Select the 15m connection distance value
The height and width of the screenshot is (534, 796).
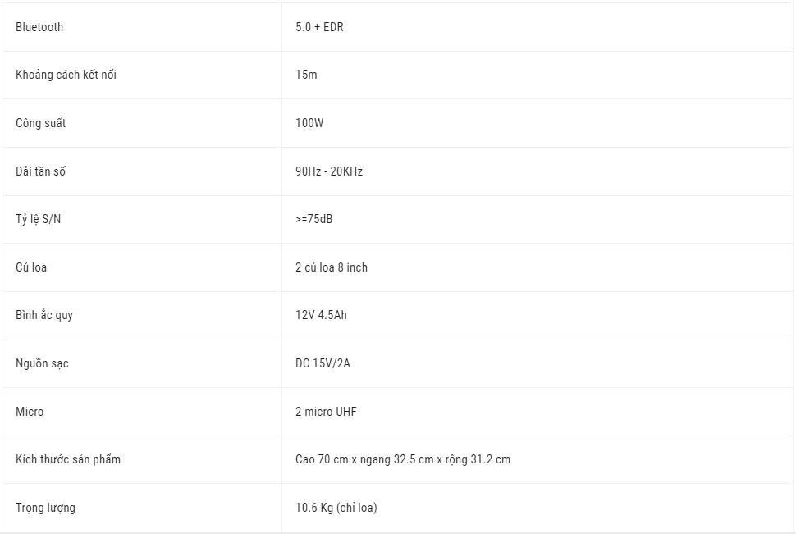click(x=306, y=75)
